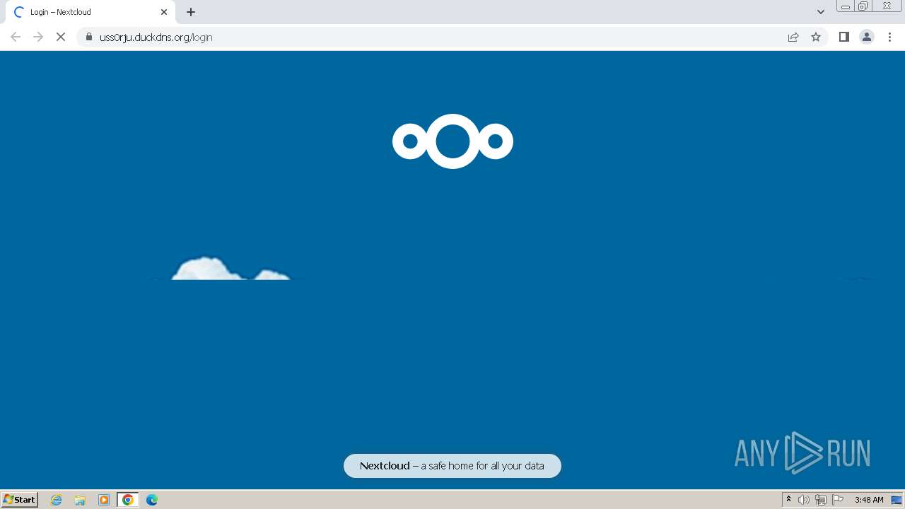
Task: Open network status tray icon
Action: (x=821, y=500)
